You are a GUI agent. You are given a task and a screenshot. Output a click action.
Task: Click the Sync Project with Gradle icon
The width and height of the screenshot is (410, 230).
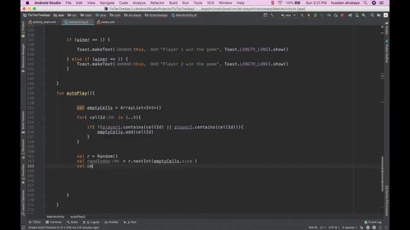(350, 15)
